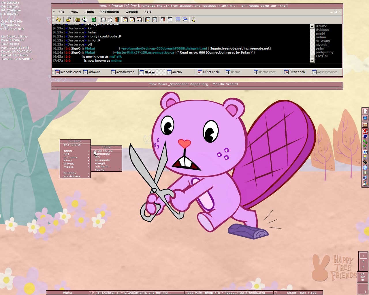Switch to the #metro channel tab
Viewport: 369px width, 295px height.
(x=180, y=72)
